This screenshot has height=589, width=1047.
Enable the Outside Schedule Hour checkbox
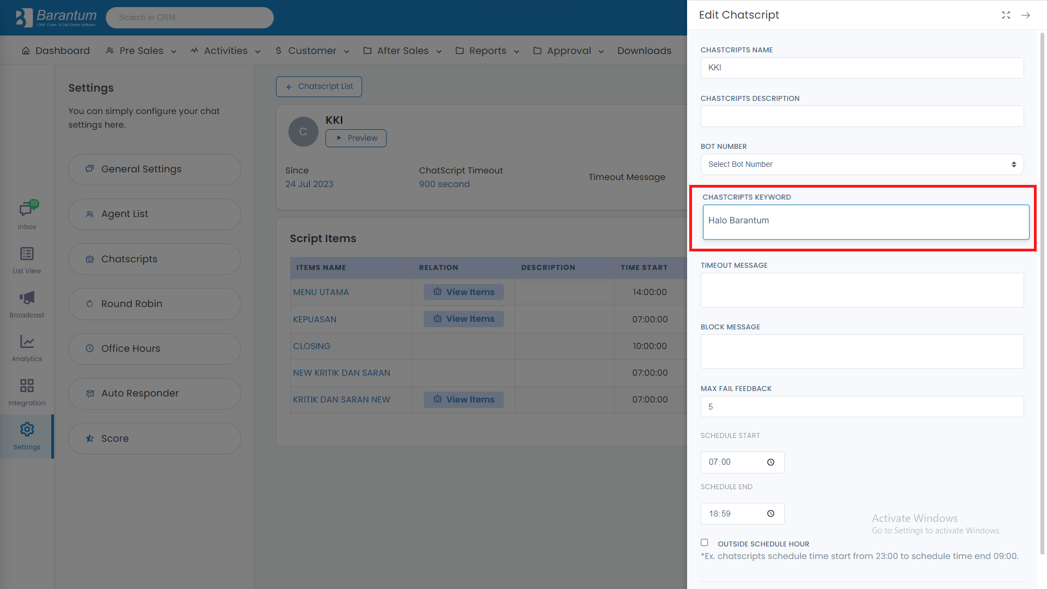click(705, 543)
